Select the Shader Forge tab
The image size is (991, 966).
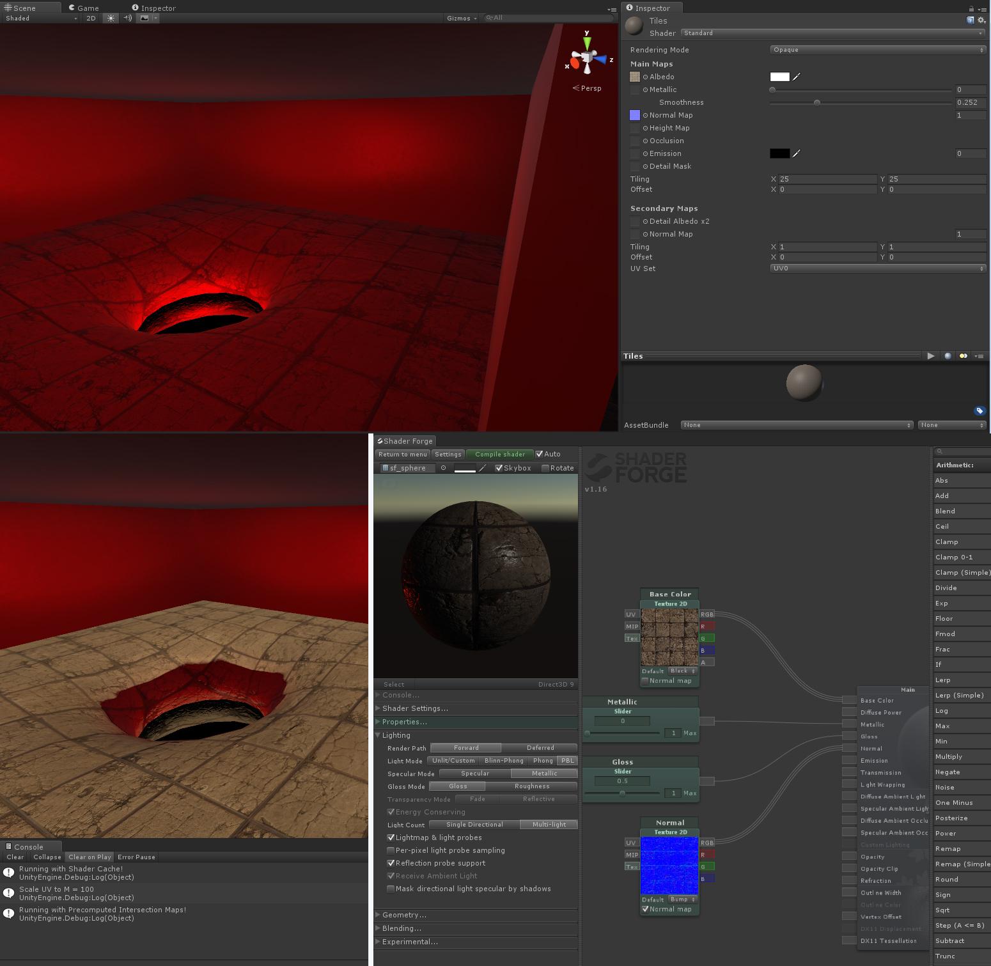(405, 441)
